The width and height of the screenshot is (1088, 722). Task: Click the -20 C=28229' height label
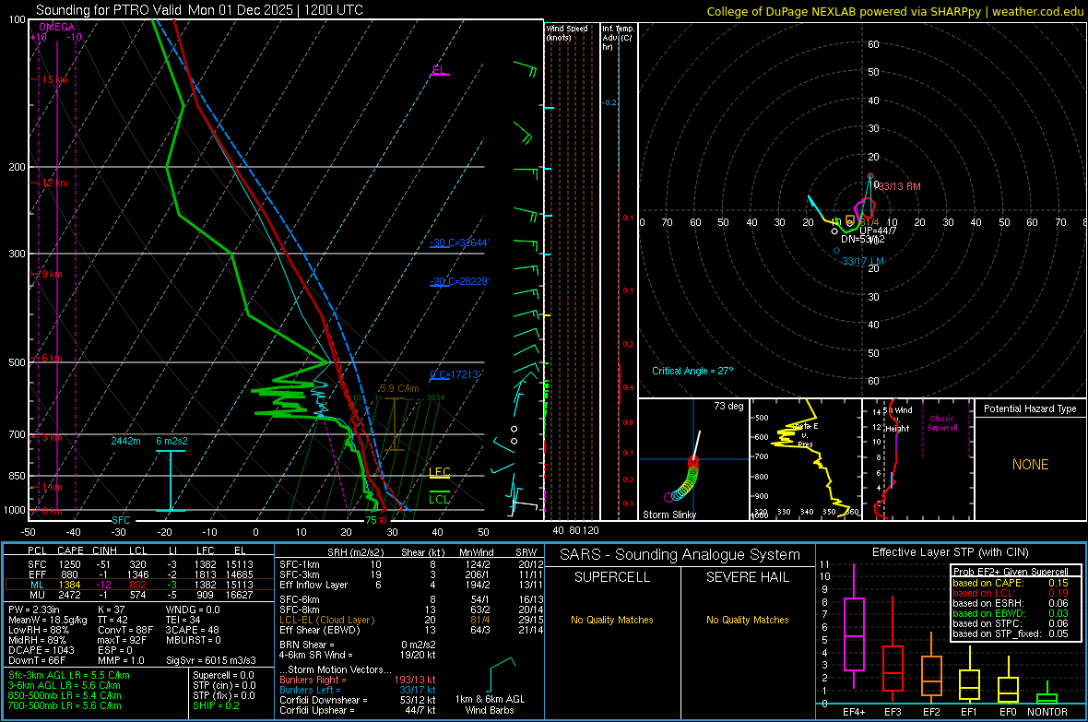coord(459,281)
